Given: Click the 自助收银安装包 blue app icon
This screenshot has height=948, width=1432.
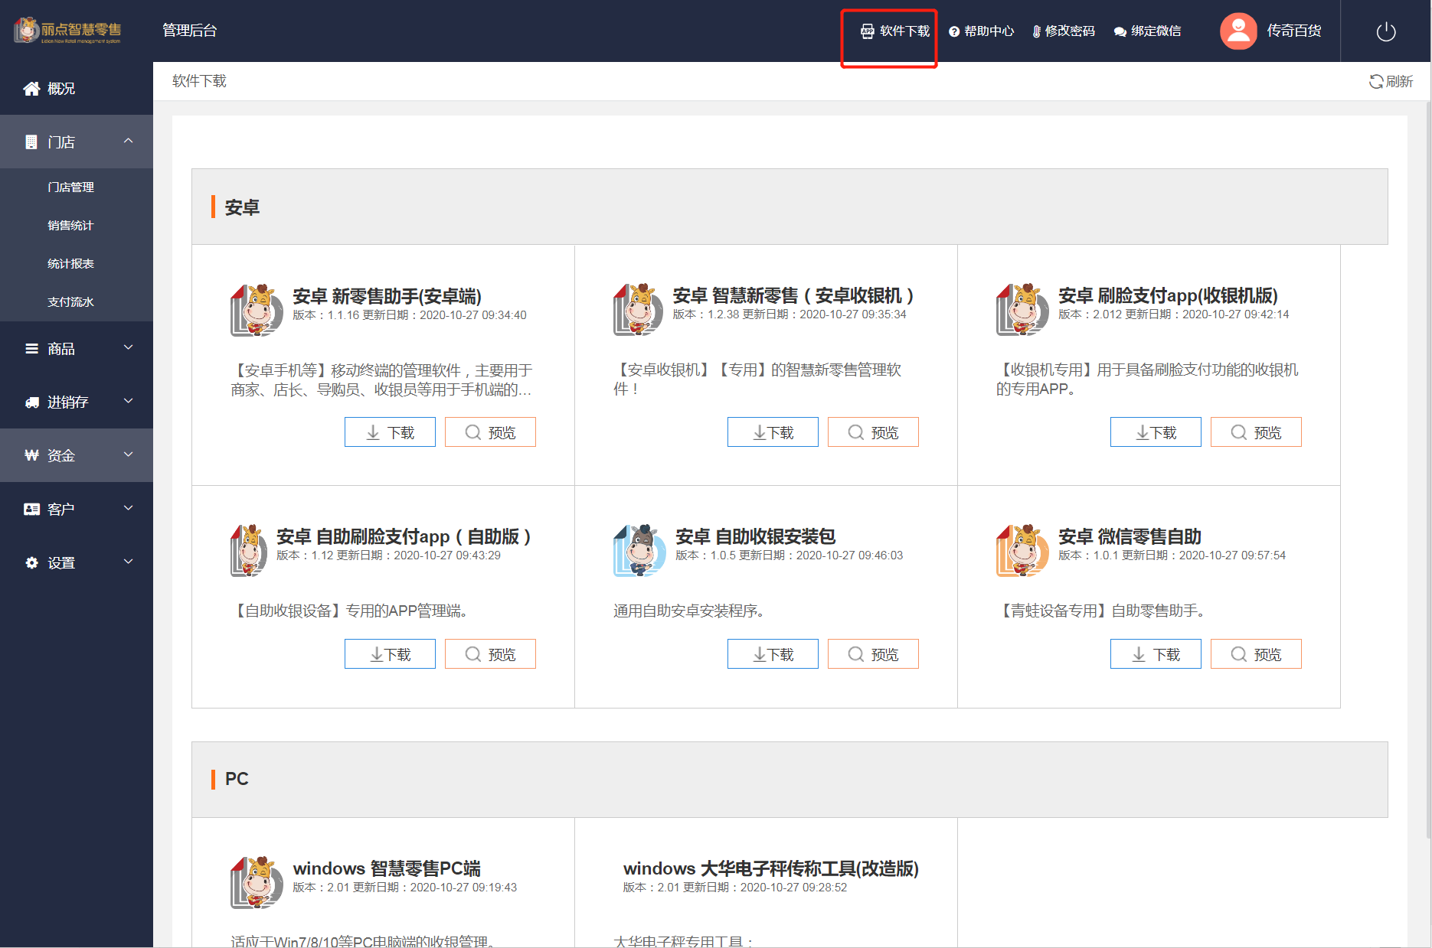Looking at the screenshot, I should pyautogui.click(x=639, y=550).
